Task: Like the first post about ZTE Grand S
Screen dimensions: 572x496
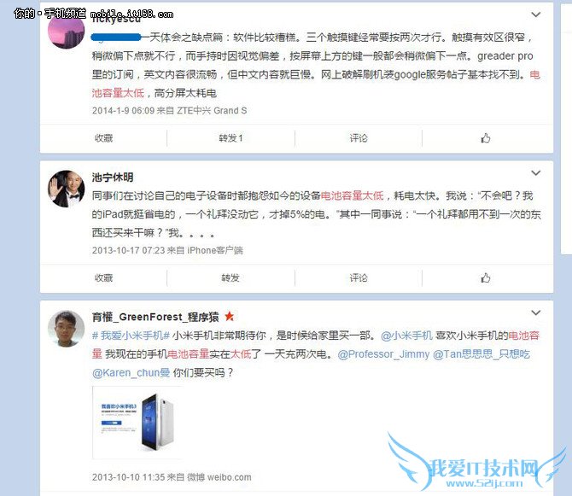Action: [x=485, y=138]
